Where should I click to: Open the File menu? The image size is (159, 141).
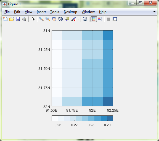(7, 12)
